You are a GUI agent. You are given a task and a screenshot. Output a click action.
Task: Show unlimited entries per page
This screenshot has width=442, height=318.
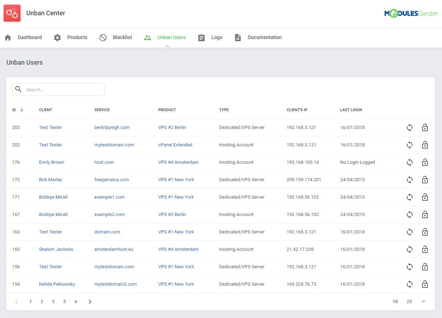[423, 302]
